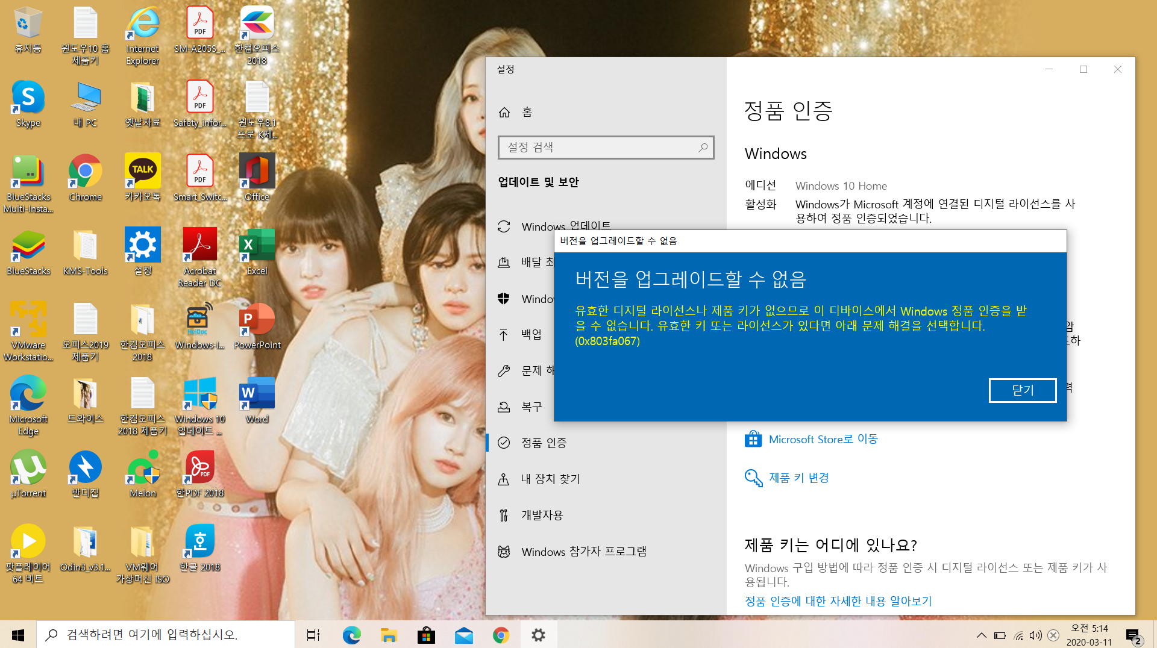Open the 반디집 desktop shortcut
Screen dimensions: 1157x648
(85, 474)
